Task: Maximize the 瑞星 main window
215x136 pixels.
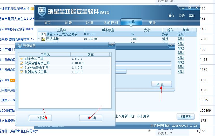Action: pos(190,8)
